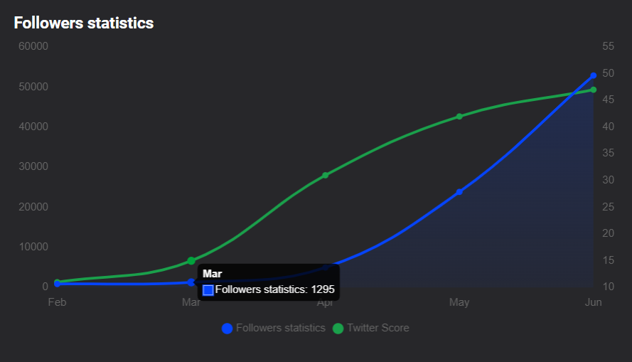The height and width of the screenshot is (362, 632).
Task: Click the May label on the x-axis
Action: click(x=459, y=302)
